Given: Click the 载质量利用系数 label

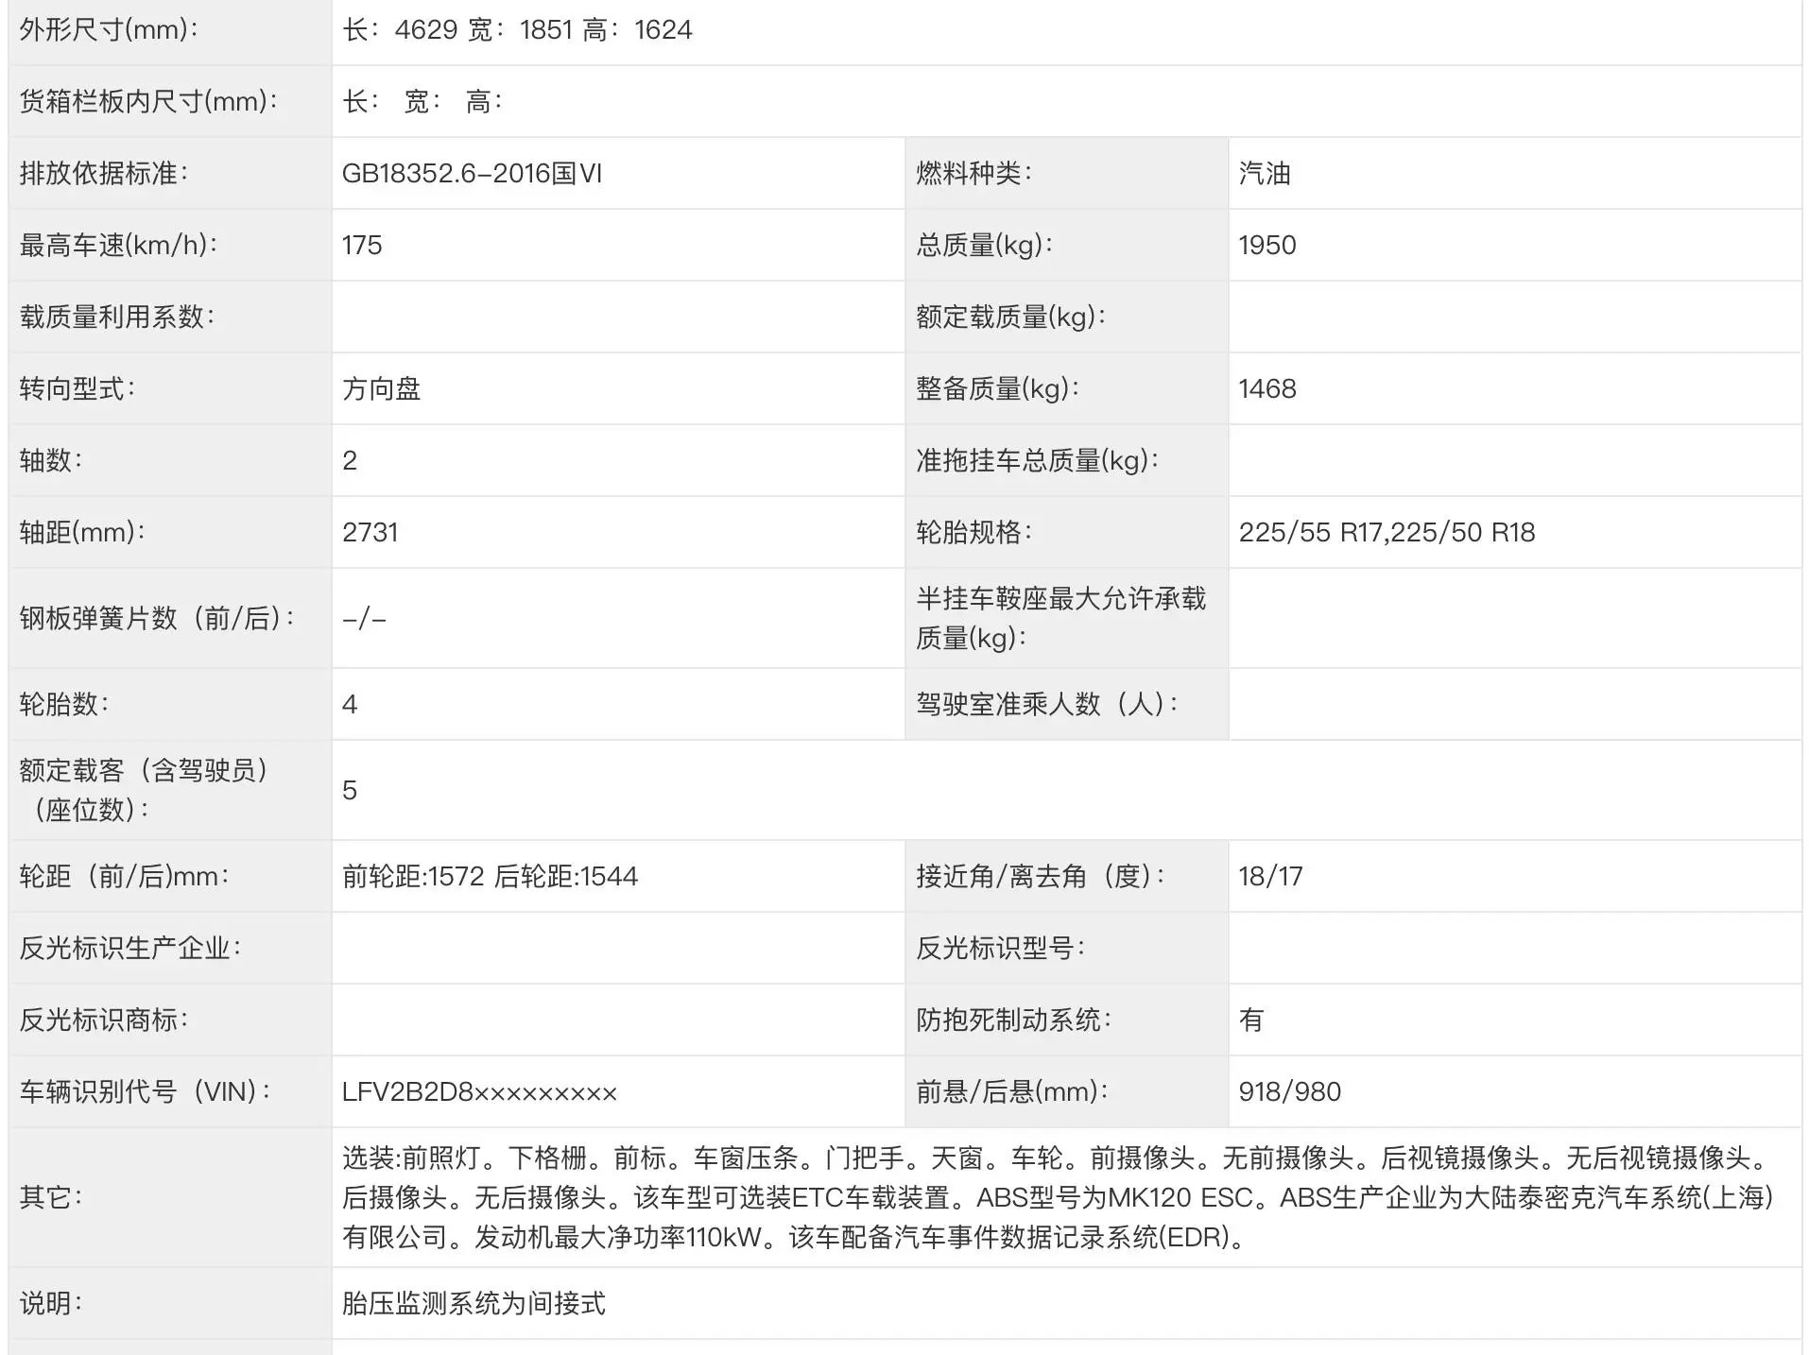Looking at the screenshot, I should (x=117, y=317).
